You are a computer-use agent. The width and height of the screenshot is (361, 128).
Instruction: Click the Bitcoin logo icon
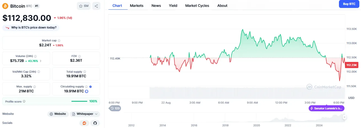[x=5, y=6]
